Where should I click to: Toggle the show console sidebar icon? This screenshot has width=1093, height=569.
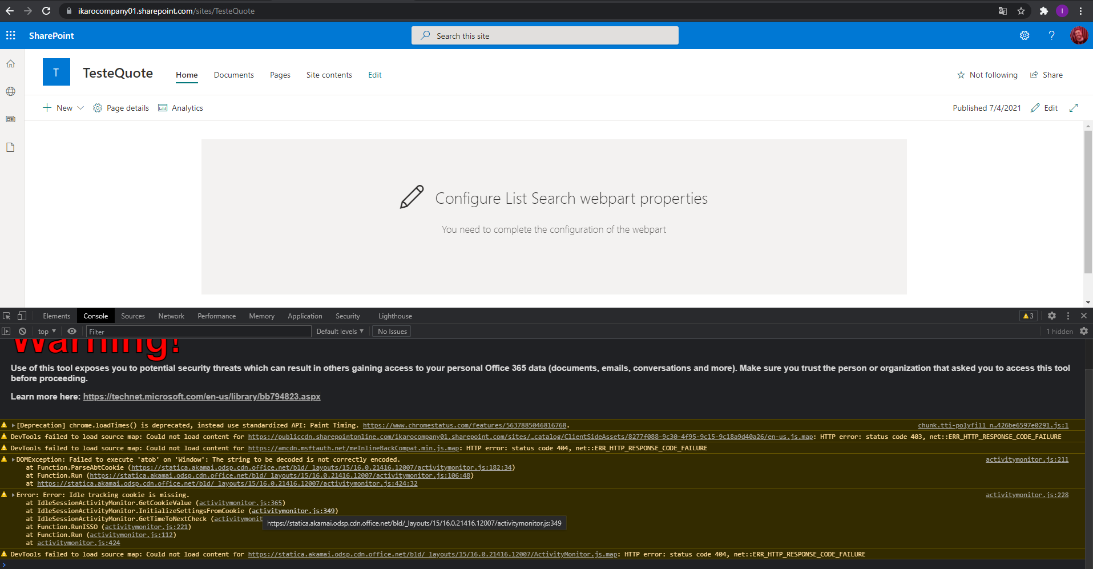pos(6,331)
